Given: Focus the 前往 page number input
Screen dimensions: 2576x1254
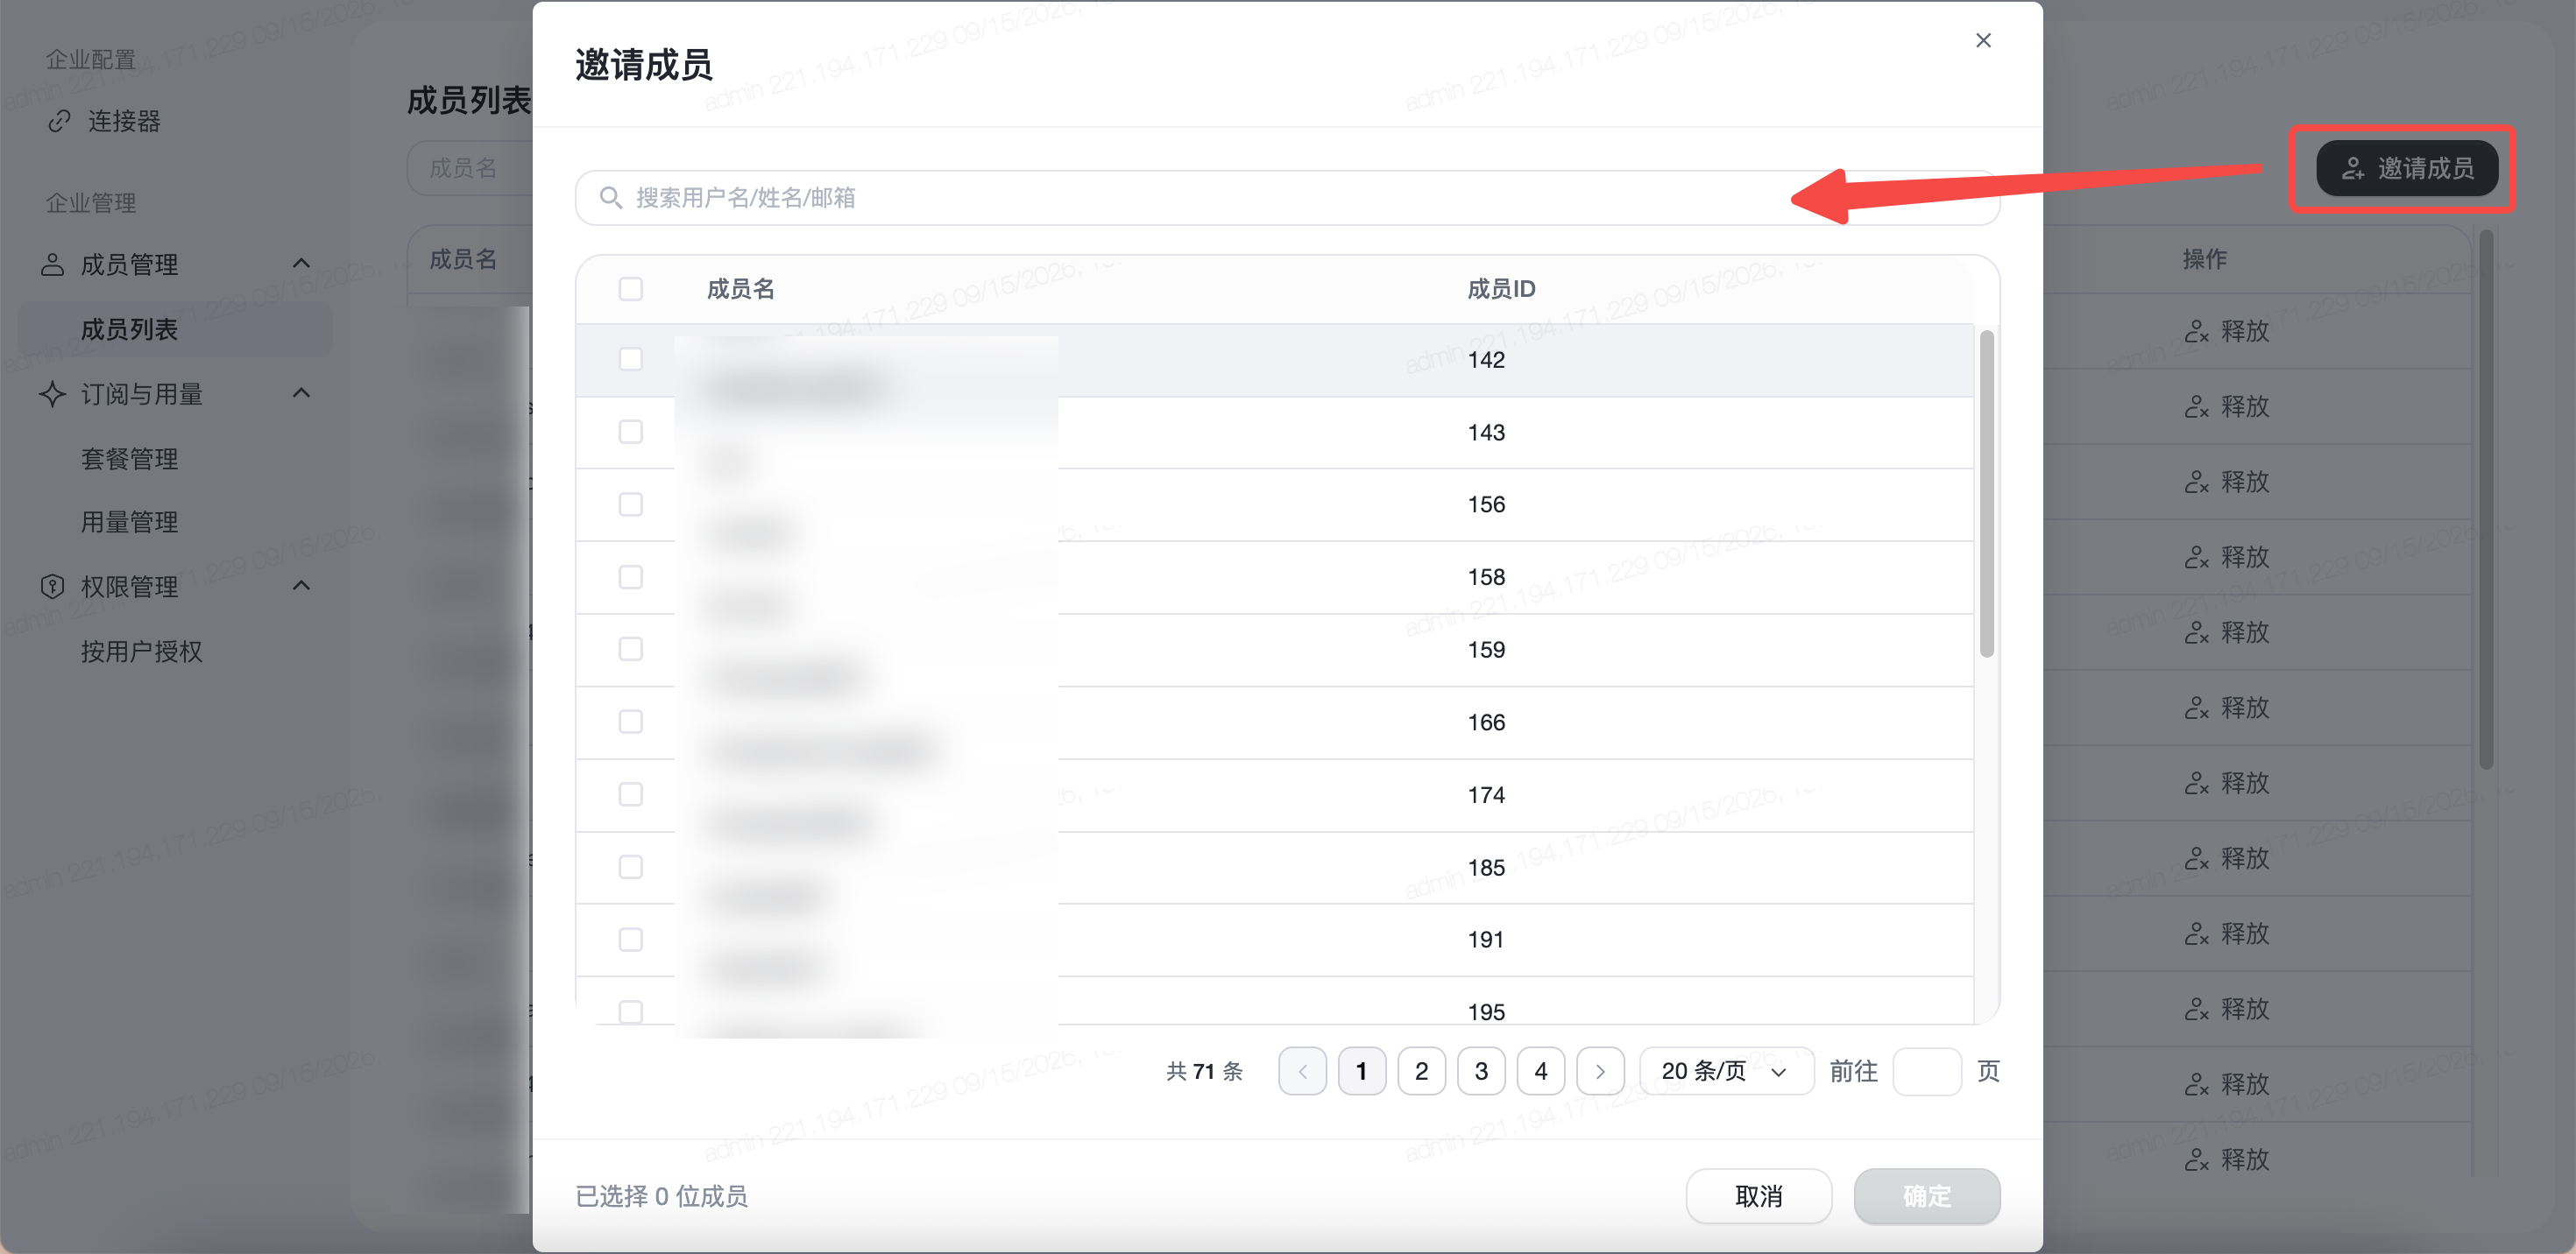Looking at the screenshot, I should 1926,1071.
